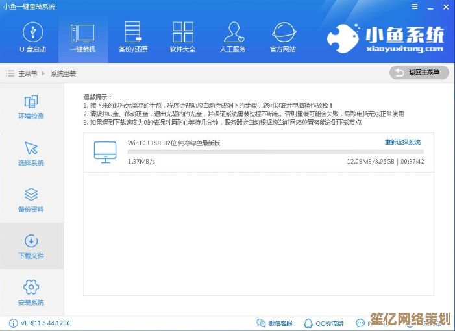
Task: Open the 备份资料 backup data step
Action: [31, 200]
